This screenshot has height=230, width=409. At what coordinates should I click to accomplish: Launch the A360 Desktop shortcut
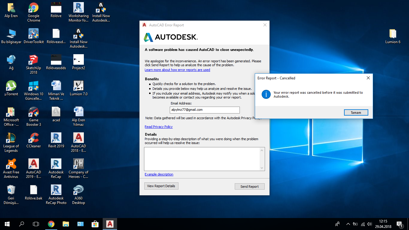78,195
